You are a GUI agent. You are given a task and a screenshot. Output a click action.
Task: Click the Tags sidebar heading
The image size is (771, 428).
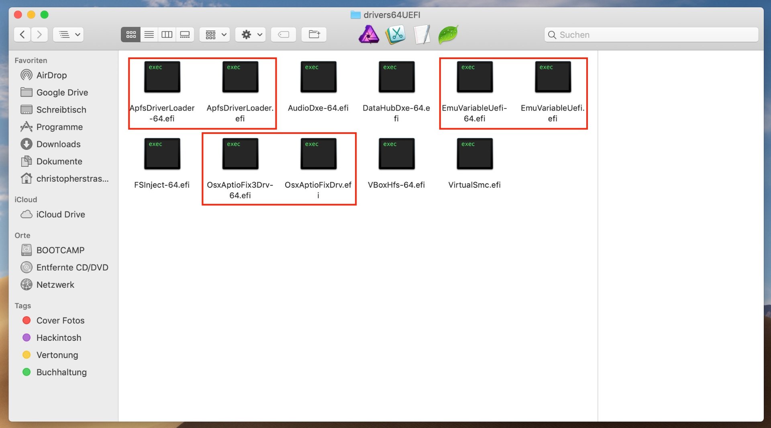tap(23, 306)
